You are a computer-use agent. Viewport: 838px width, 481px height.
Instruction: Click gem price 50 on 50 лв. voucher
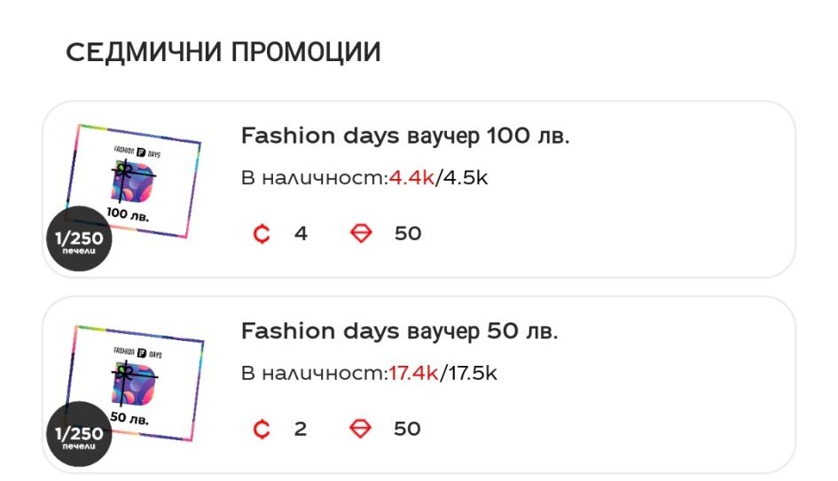coord(407,430)
